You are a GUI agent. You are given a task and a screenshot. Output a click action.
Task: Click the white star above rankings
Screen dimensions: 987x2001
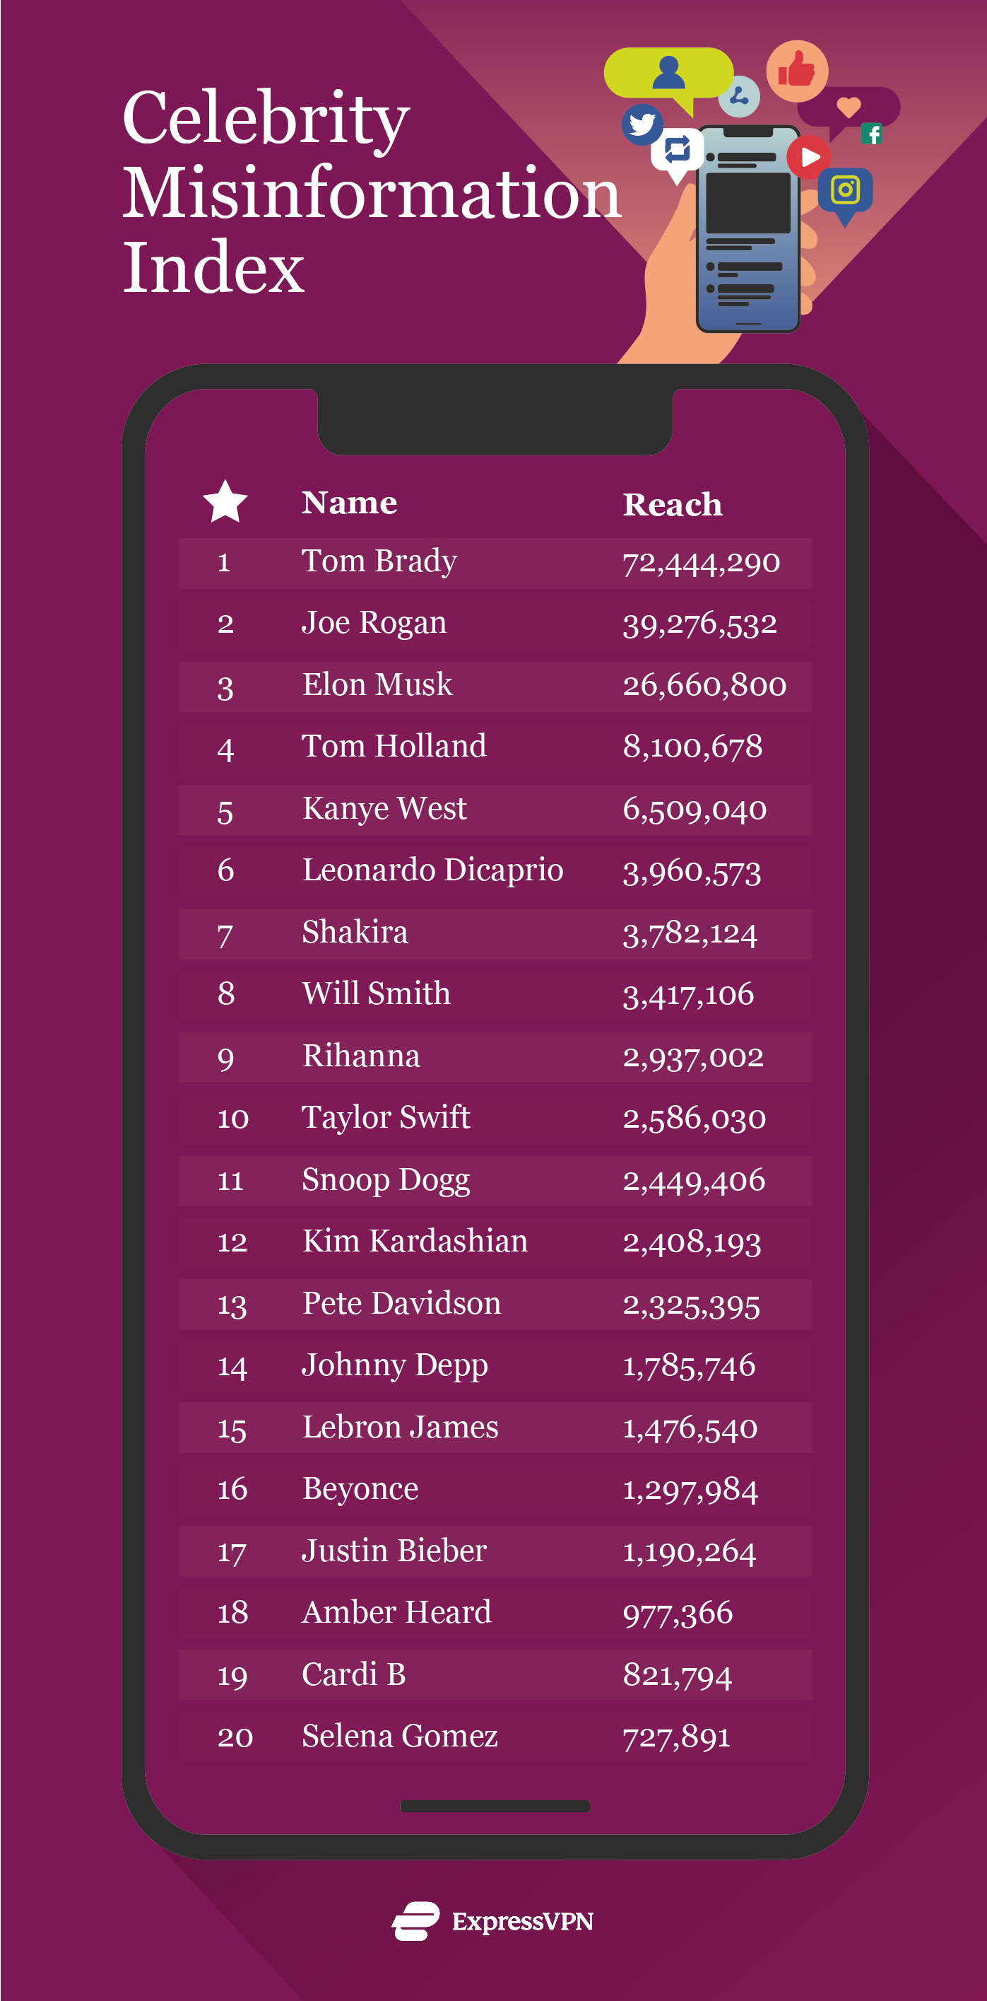[225, 502]
